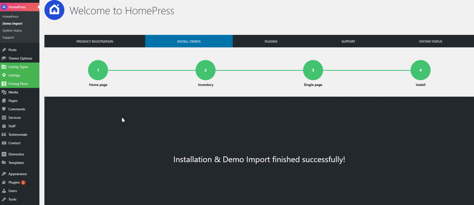
Task: Click step 1 Home page circle
Action: [x=98, y=70]
